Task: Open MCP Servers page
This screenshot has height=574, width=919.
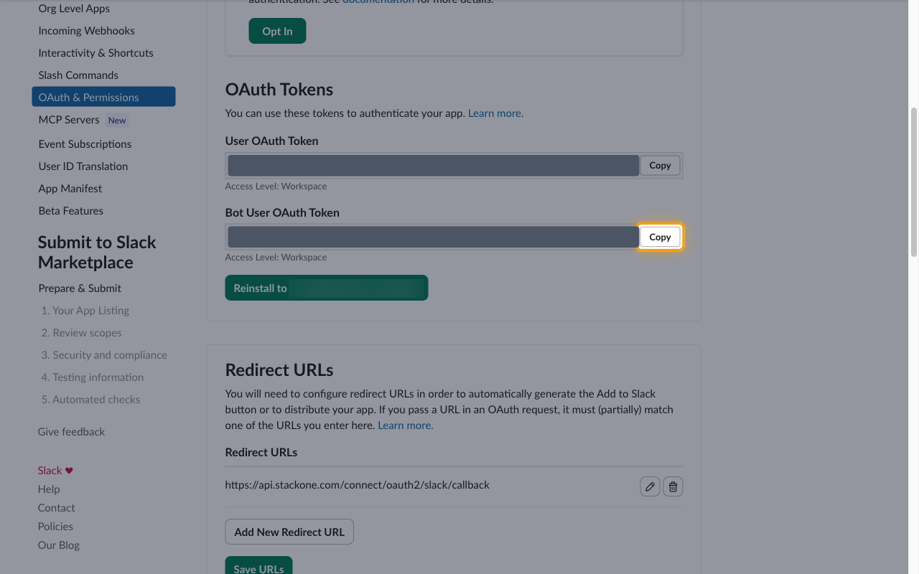Action: point(69,119)
